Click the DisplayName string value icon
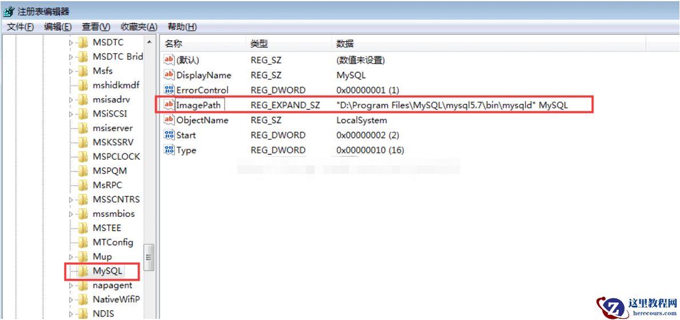Image resolution: width=680 pixels, height=320 pixels. click(169, 75)
